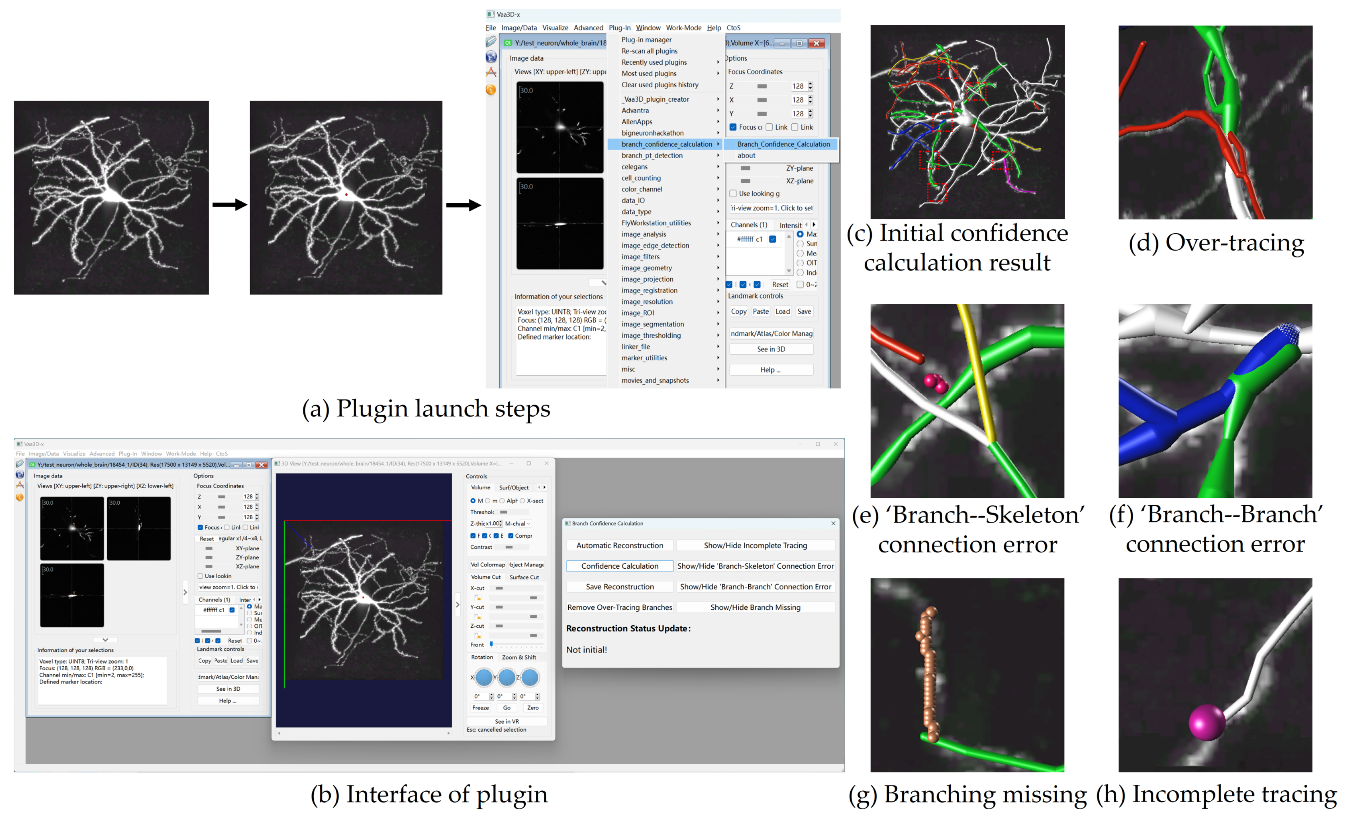Click the down chevron below tri-views in panel (b)
1348x824 pixels.
[105, 640]
